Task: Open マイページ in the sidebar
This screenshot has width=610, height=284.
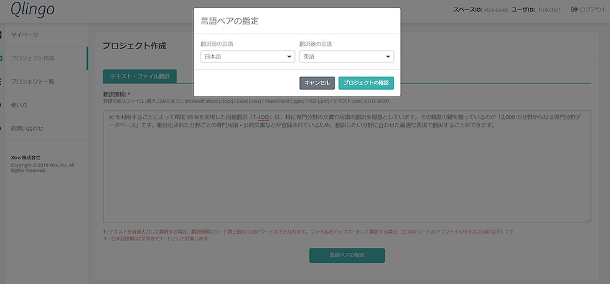Action: 24,35
